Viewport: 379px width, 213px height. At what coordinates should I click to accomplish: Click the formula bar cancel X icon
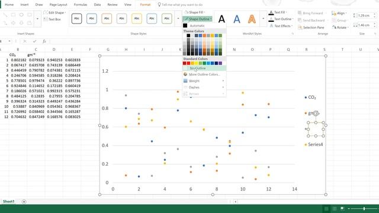click(25, 41)
